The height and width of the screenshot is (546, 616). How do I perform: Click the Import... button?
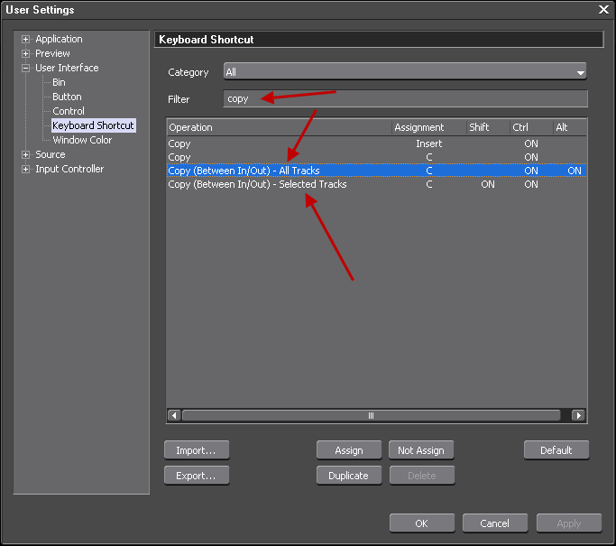tap(197, 450)
